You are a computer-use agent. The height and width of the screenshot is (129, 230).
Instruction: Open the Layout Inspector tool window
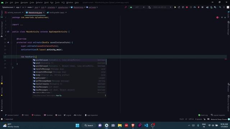218,115
